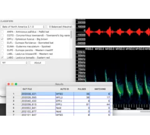Sort by the MATCHING column header
150x135 pixels.
click(100, 89)
